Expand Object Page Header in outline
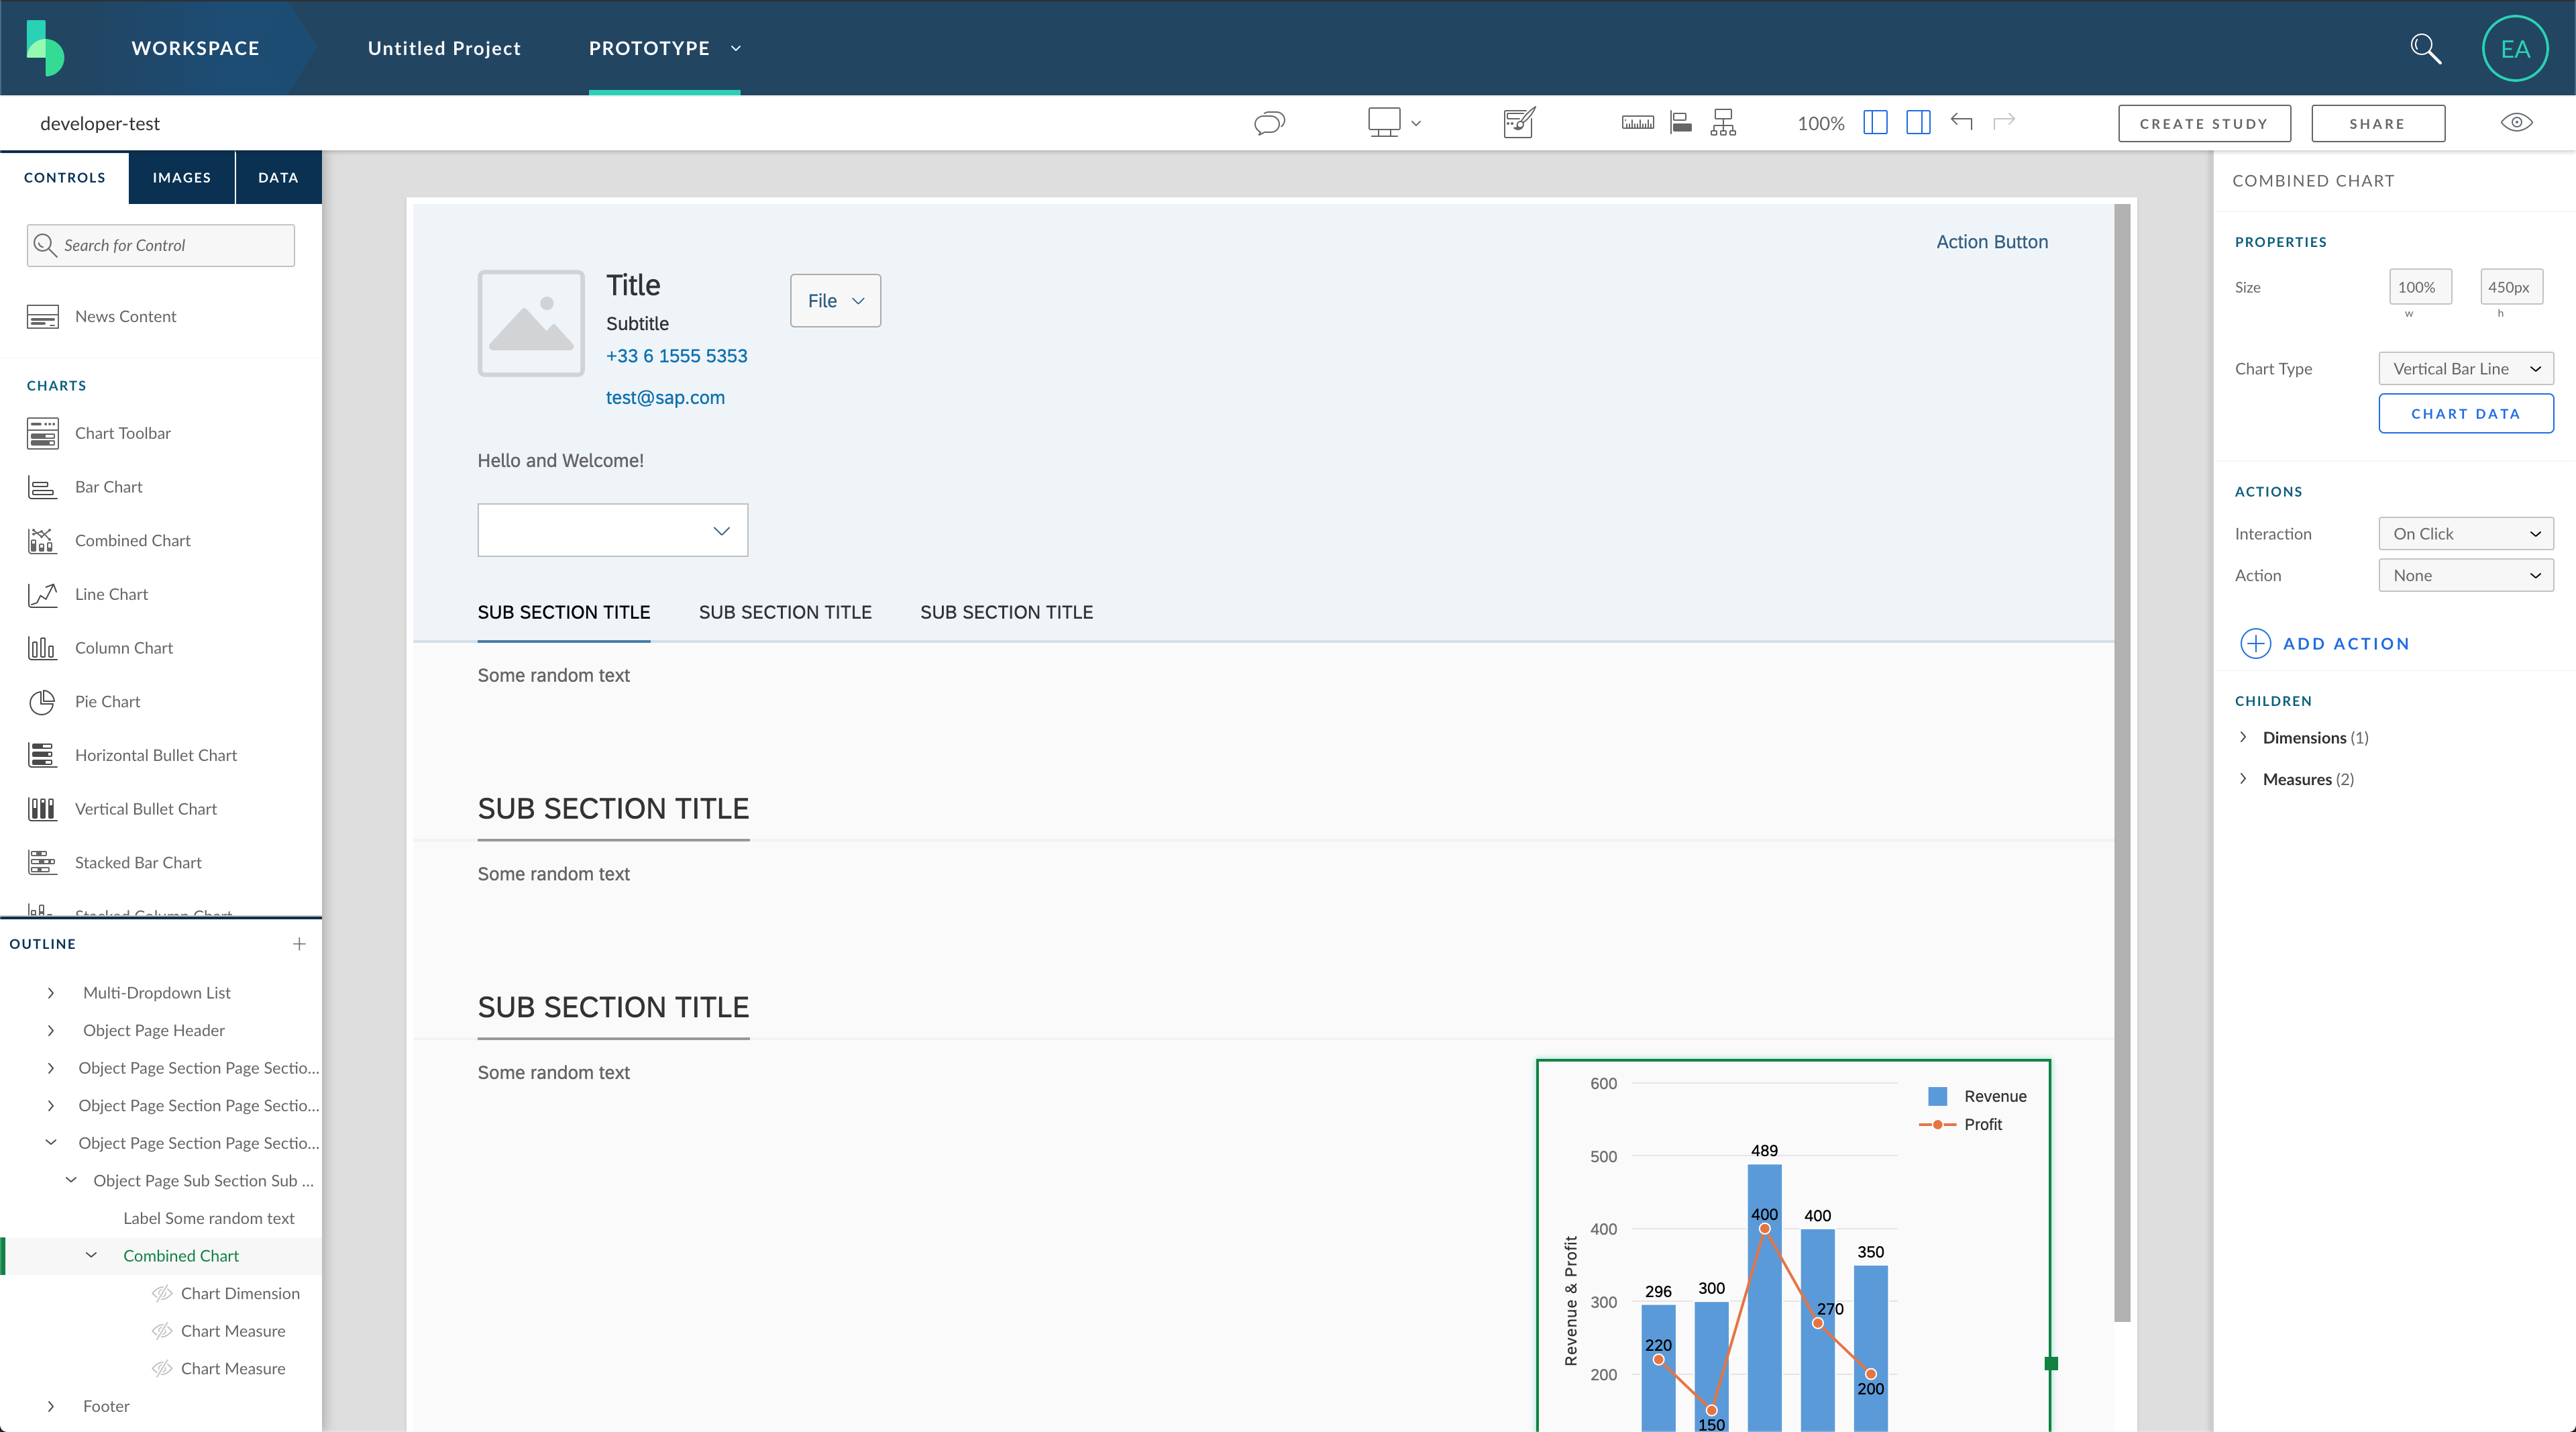2576x1432 pixels. (51, 1031)
